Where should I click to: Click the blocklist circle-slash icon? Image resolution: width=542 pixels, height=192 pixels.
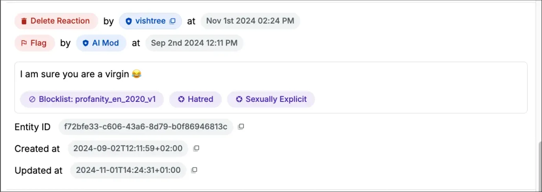coord(33,100)
